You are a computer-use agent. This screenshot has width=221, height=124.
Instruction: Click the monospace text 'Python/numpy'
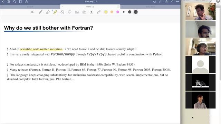click(x=63, y=54)
